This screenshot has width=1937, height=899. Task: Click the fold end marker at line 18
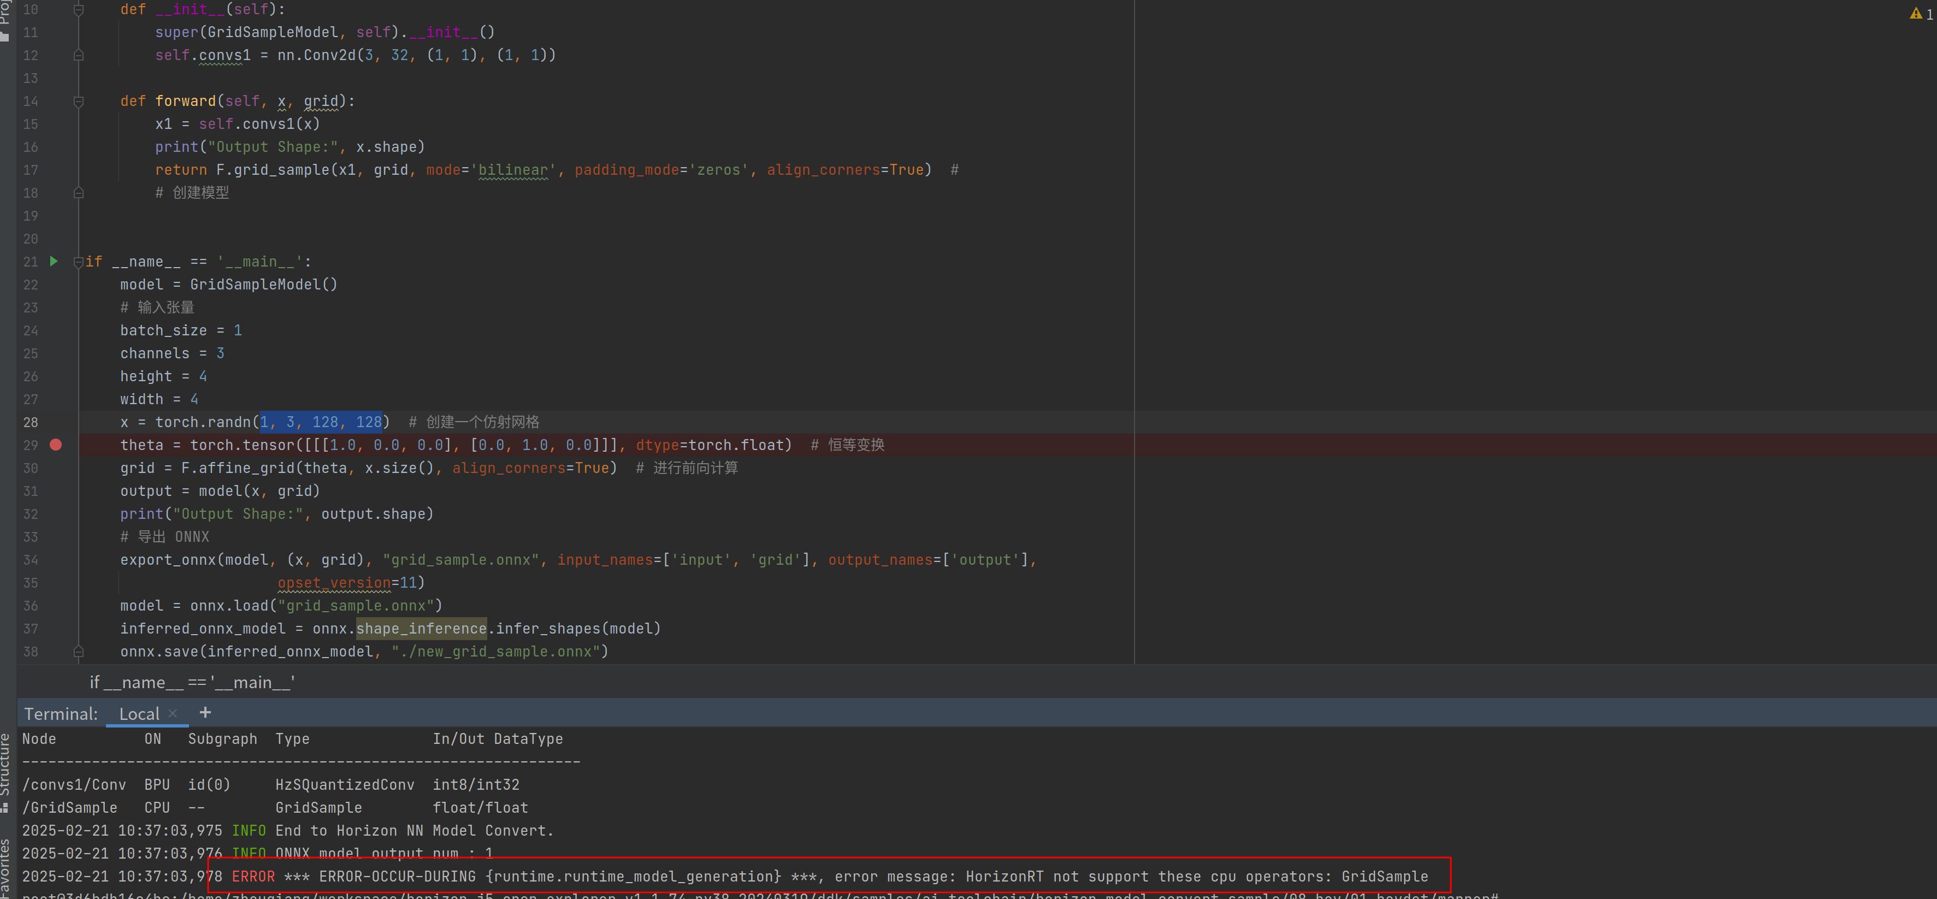pyautogui.click(x=78, y=192)
